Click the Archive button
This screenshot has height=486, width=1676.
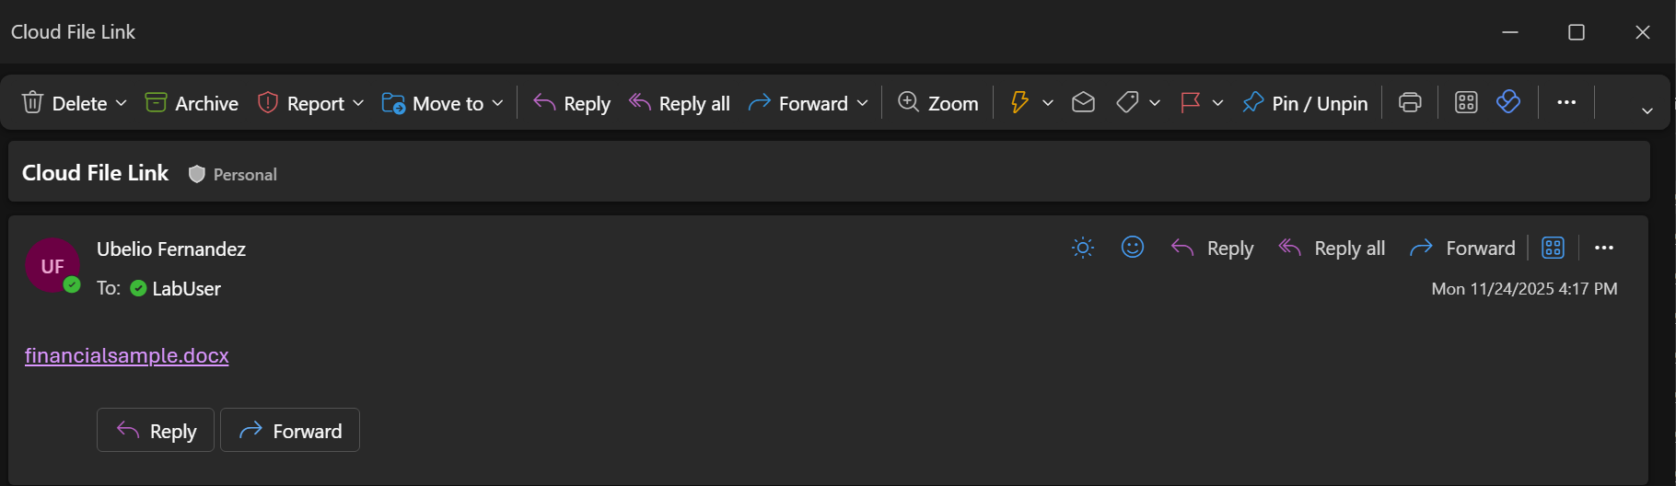(192, 103)
